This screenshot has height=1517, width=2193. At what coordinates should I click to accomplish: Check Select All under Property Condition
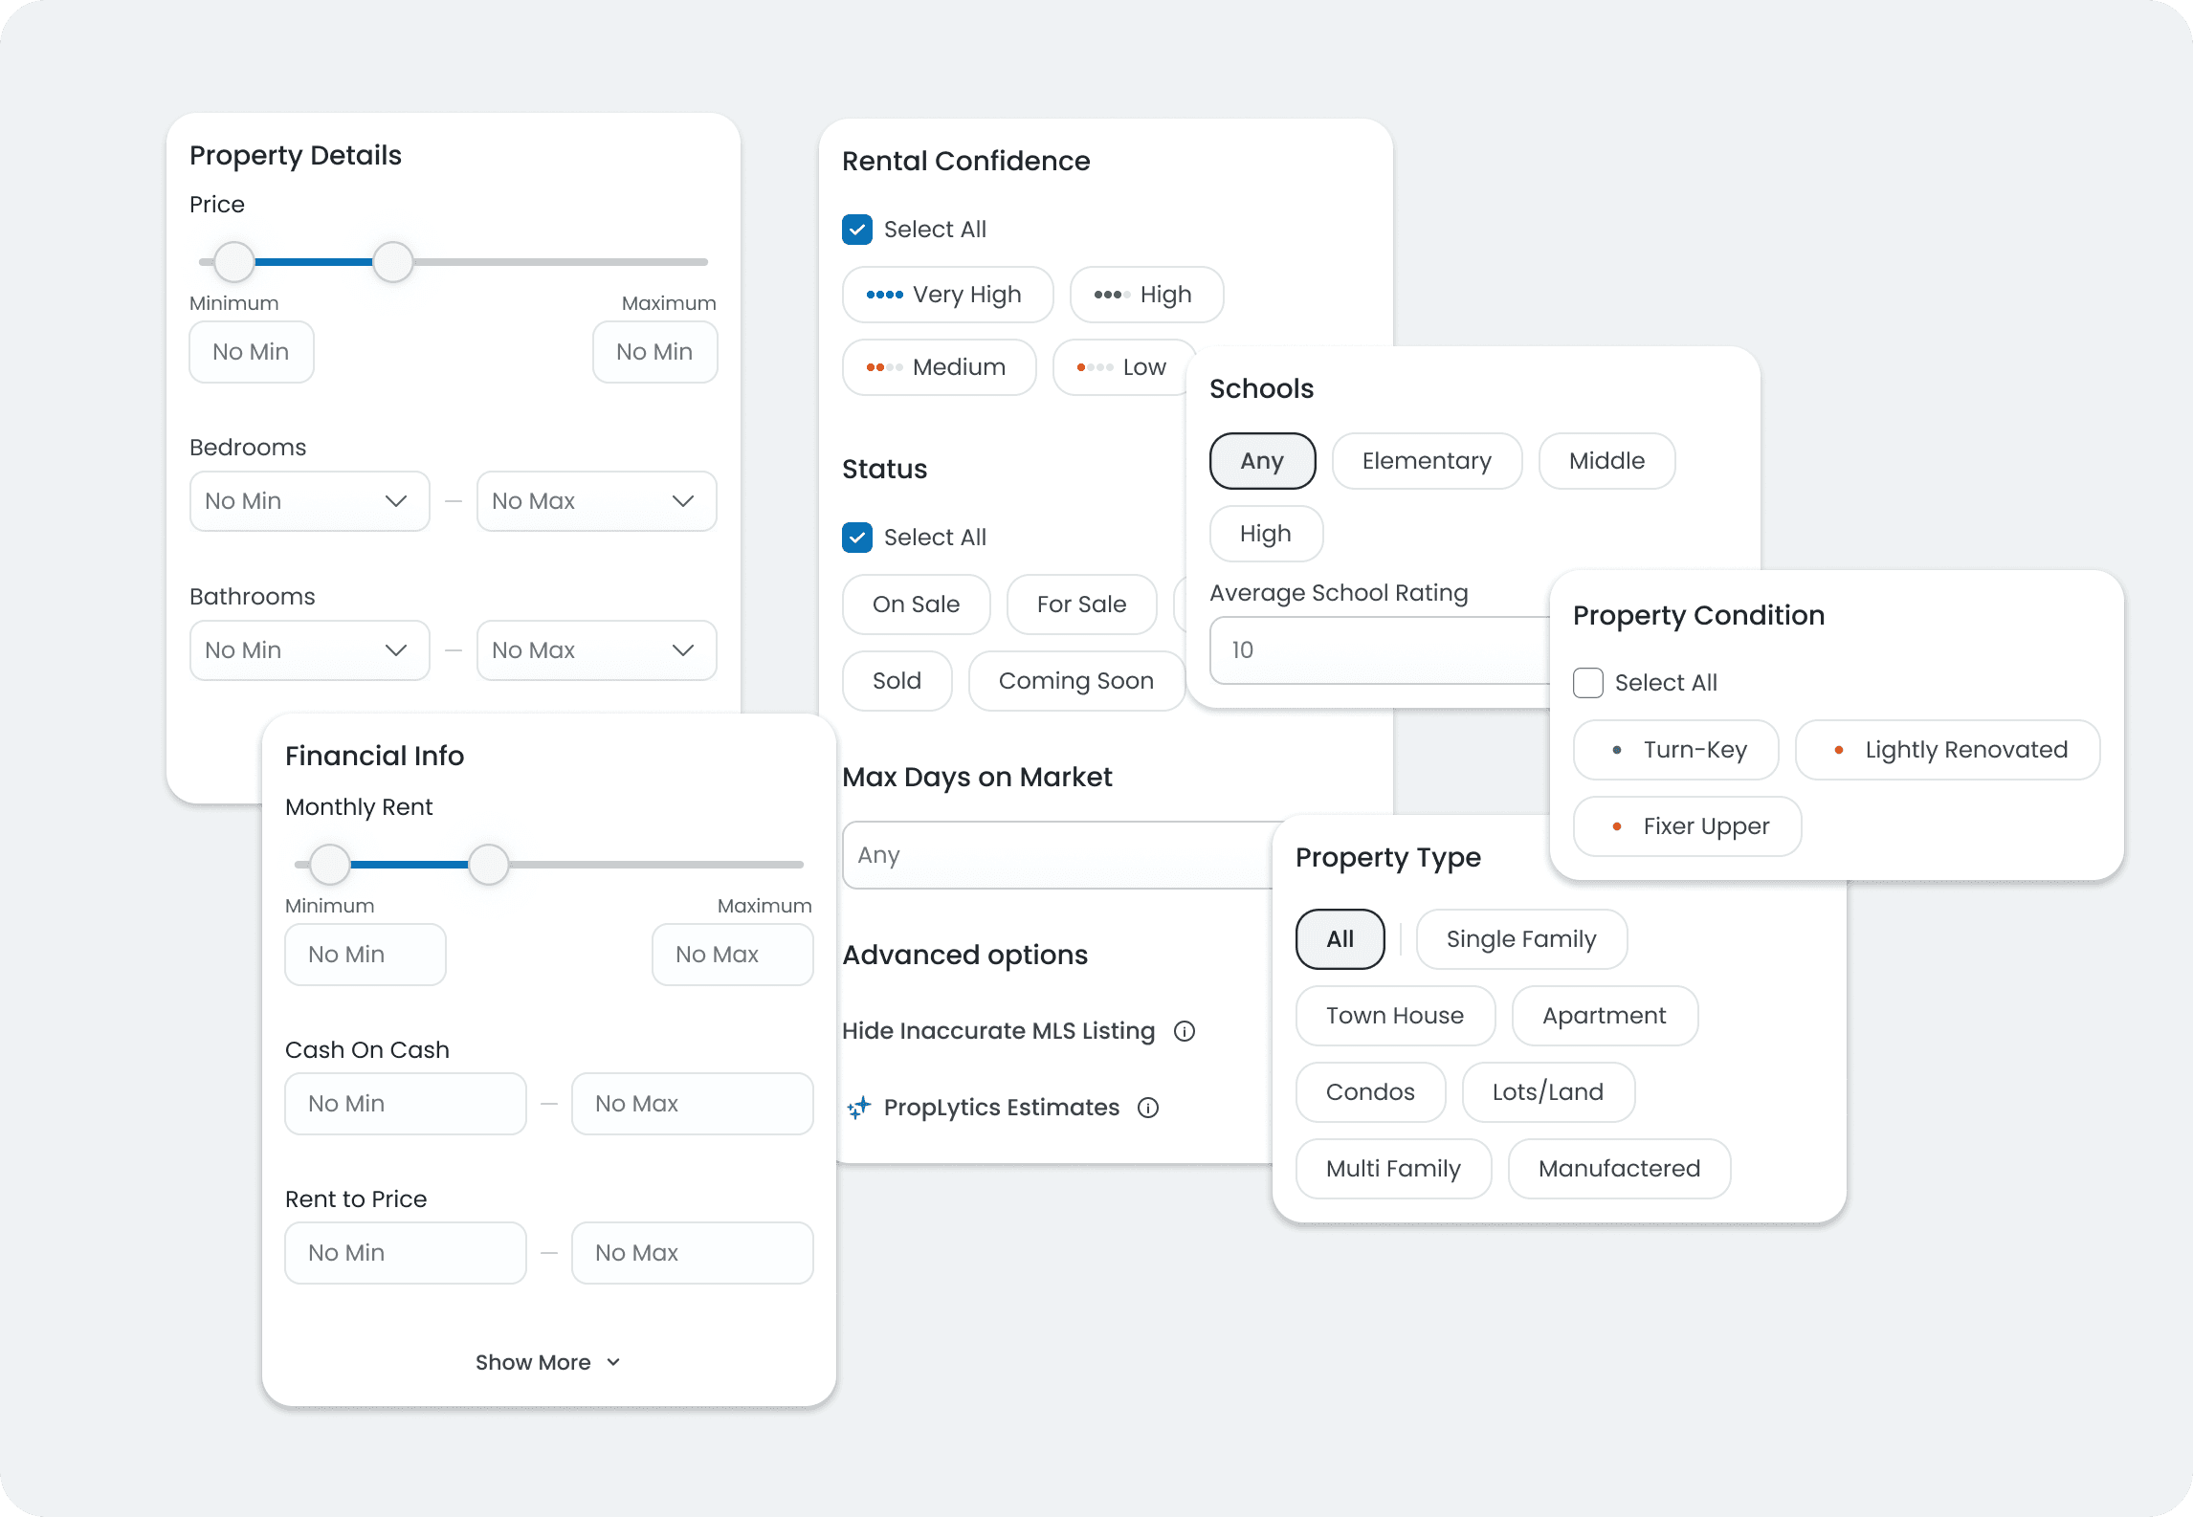pos(1588,683)
